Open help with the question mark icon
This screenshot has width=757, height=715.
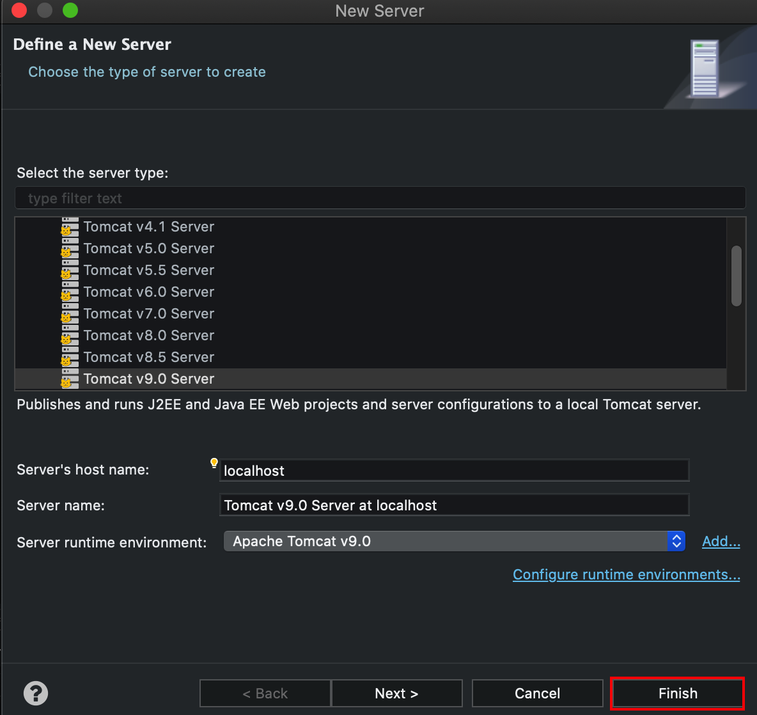click(36, 693)
